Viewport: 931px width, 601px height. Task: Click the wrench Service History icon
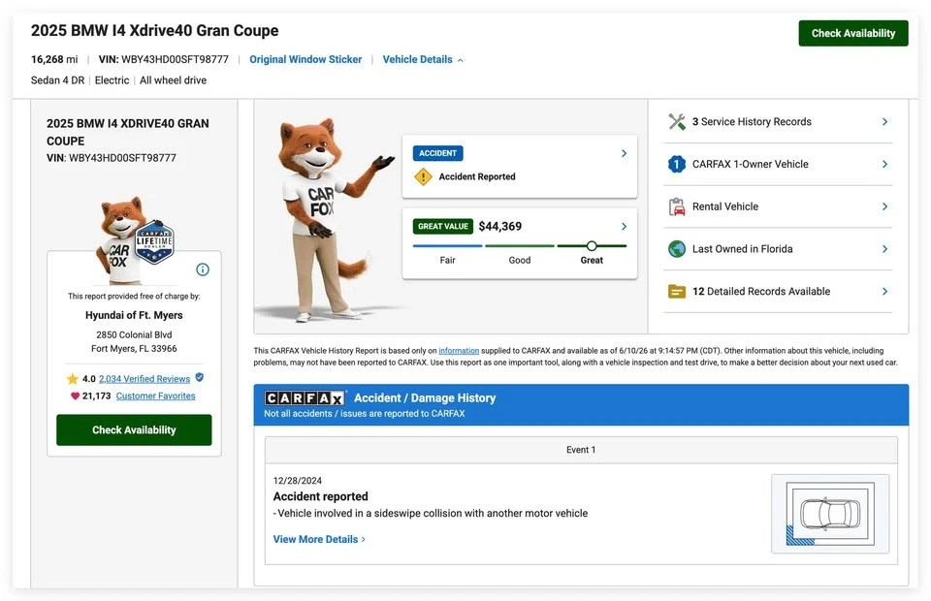point(677,121)
